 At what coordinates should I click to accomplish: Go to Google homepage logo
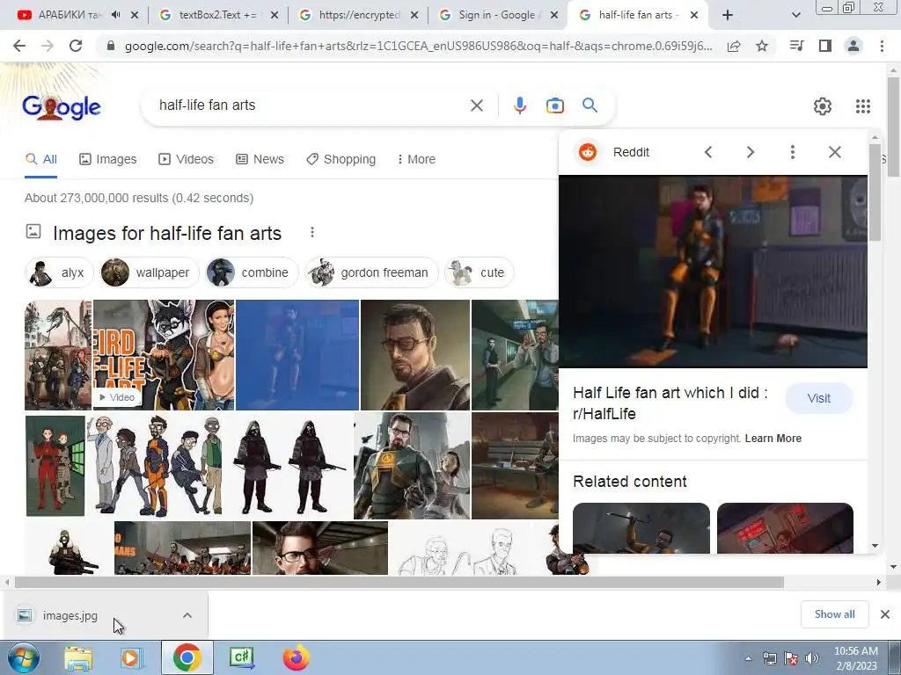(x=62, y=106)
